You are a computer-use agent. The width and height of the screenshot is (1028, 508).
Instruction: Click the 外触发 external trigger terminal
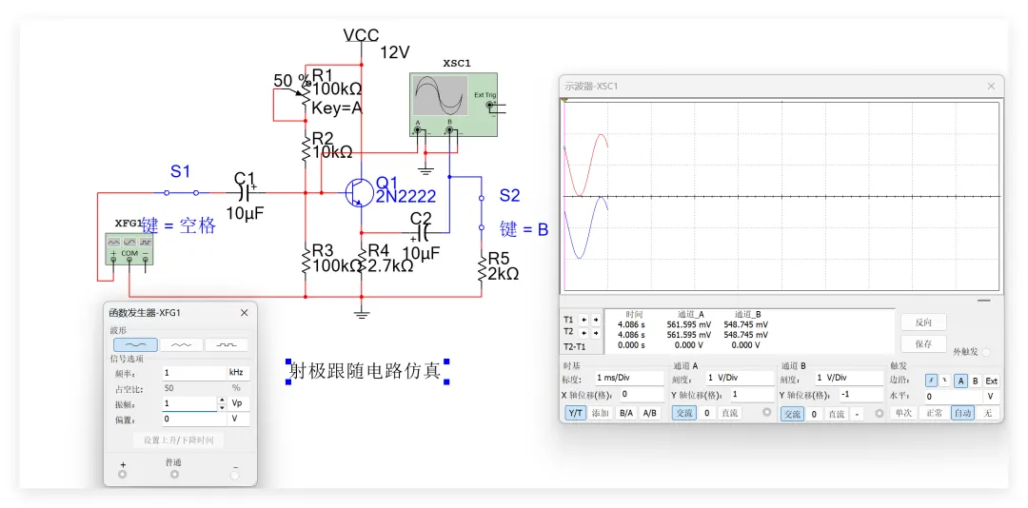(x=985, y=352)
